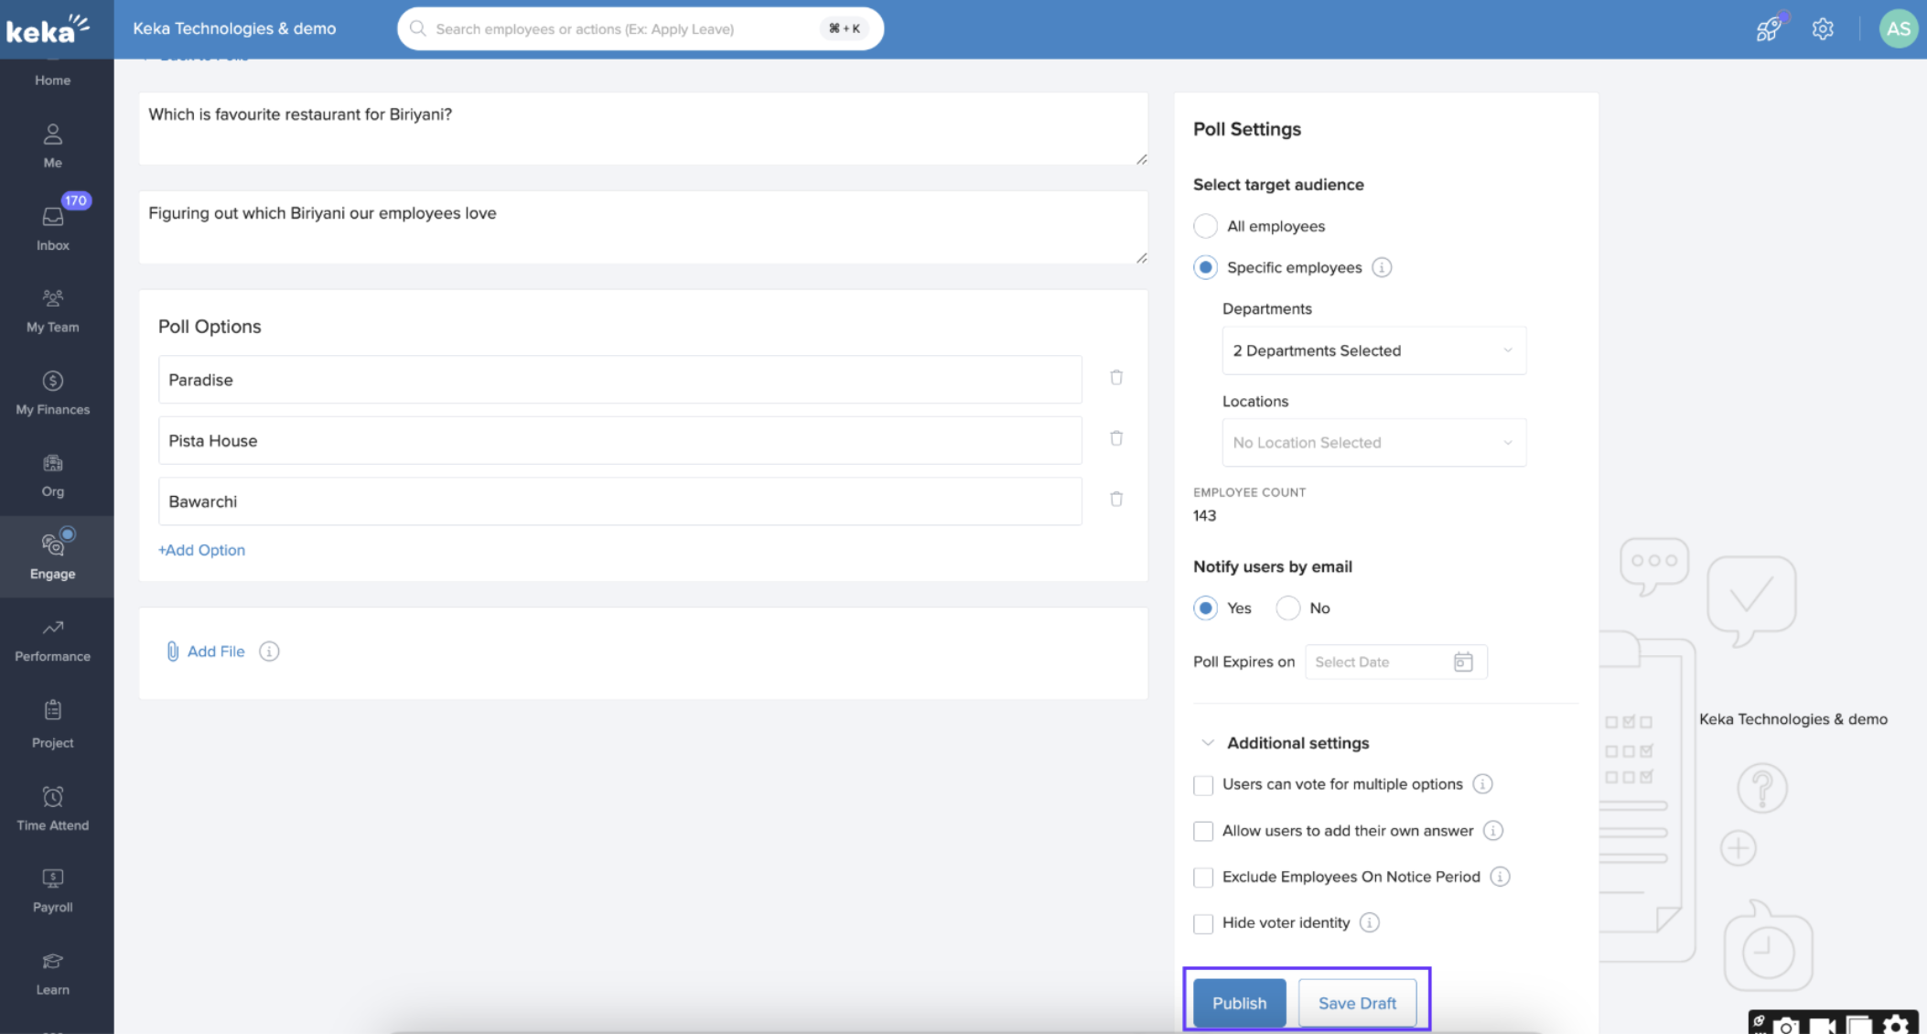Click info icon next to Add File
The width and height of the screenshot is (1927, 1034).
pyautogui.click(x=269, y=652)
